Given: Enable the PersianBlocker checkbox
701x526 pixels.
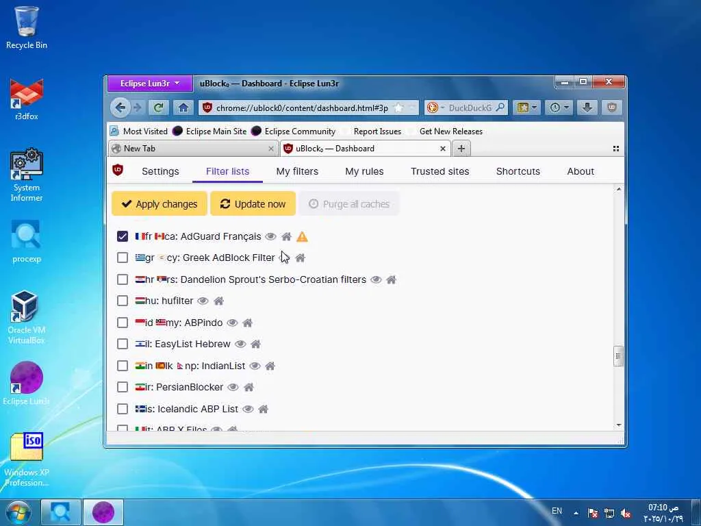Looking at the screenshot, I should 123,387.
